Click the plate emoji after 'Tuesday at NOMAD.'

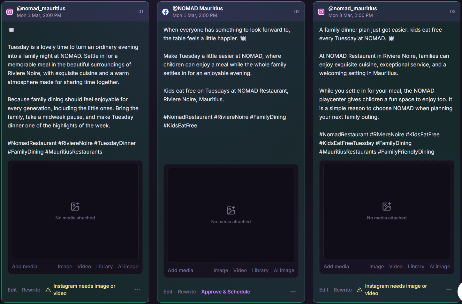[x=391, y=38]
